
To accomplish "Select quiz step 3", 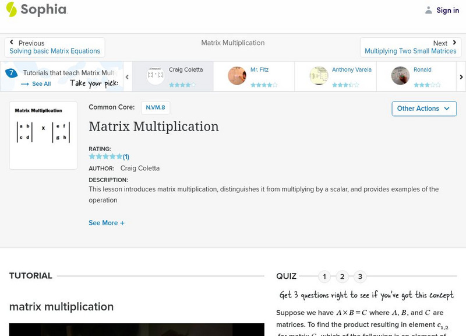I will tap(359, 276).
